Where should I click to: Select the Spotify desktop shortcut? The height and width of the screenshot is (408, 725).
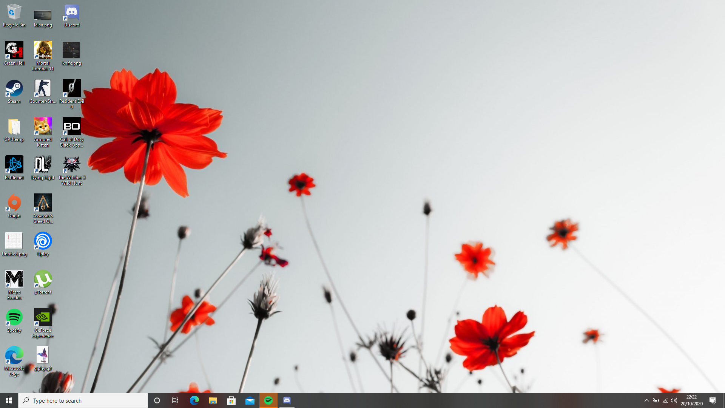click(14, 320)
